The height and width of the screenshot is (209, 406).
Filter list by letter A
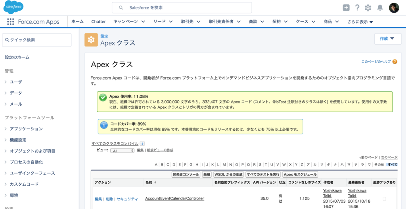click(x=156, y=165)
